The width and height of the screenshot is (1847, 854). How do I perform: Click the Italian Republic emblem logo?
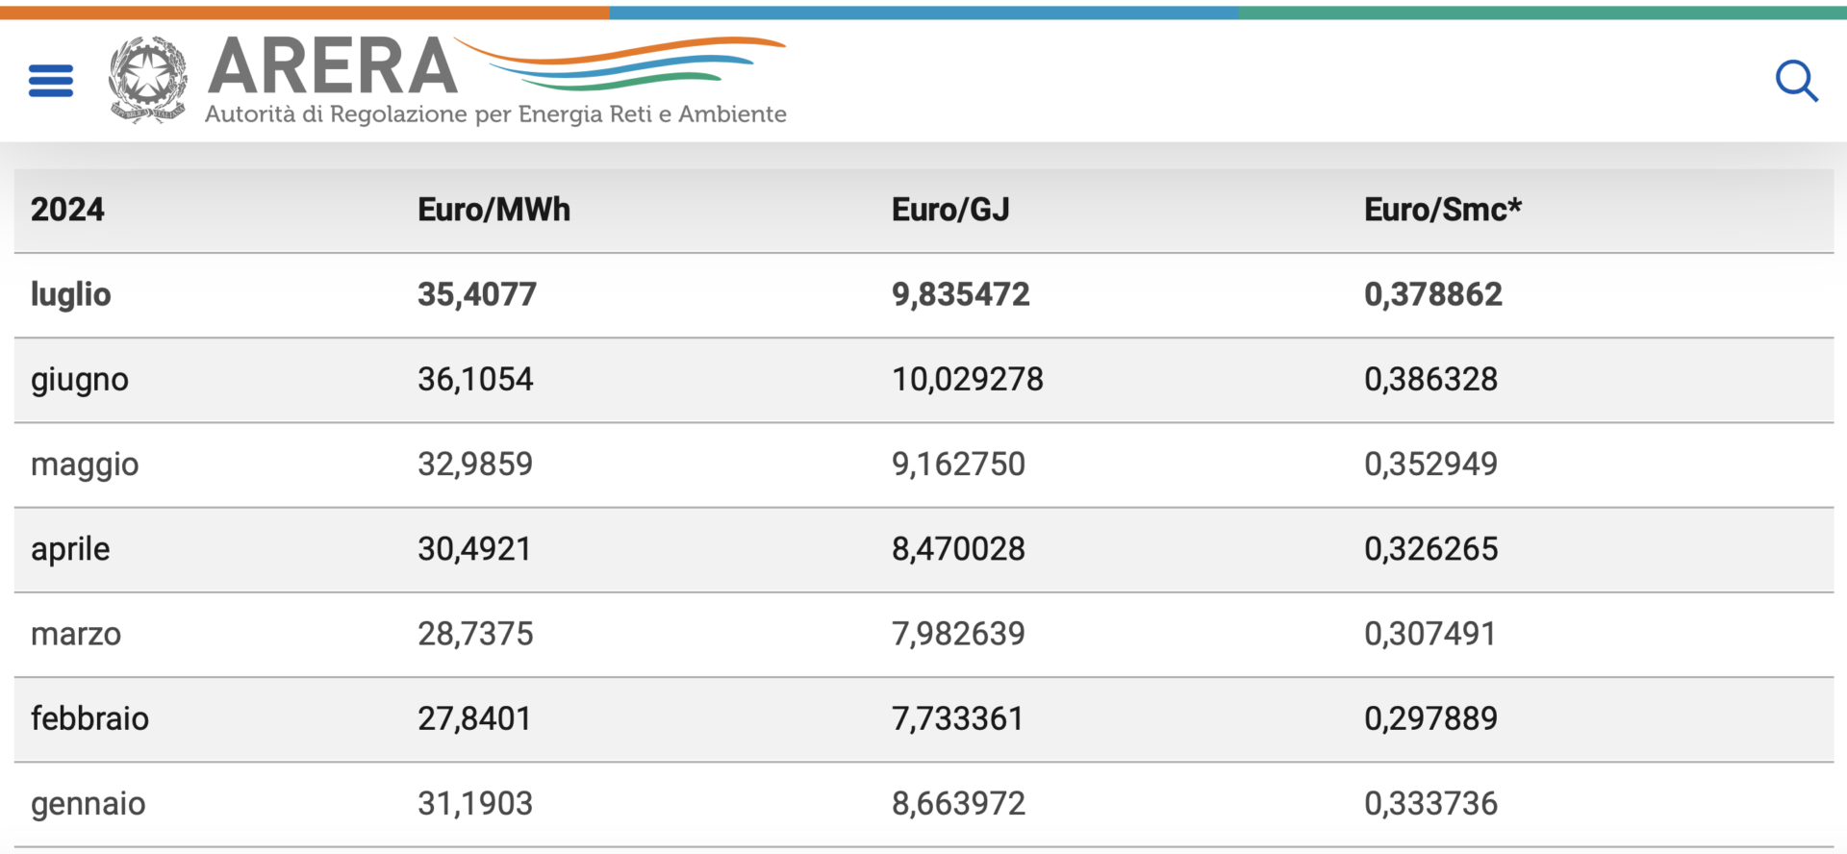point(147,79)
